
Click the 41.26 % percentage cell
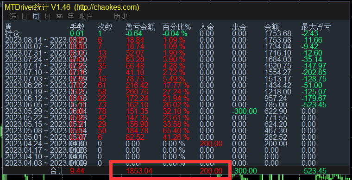176,137
